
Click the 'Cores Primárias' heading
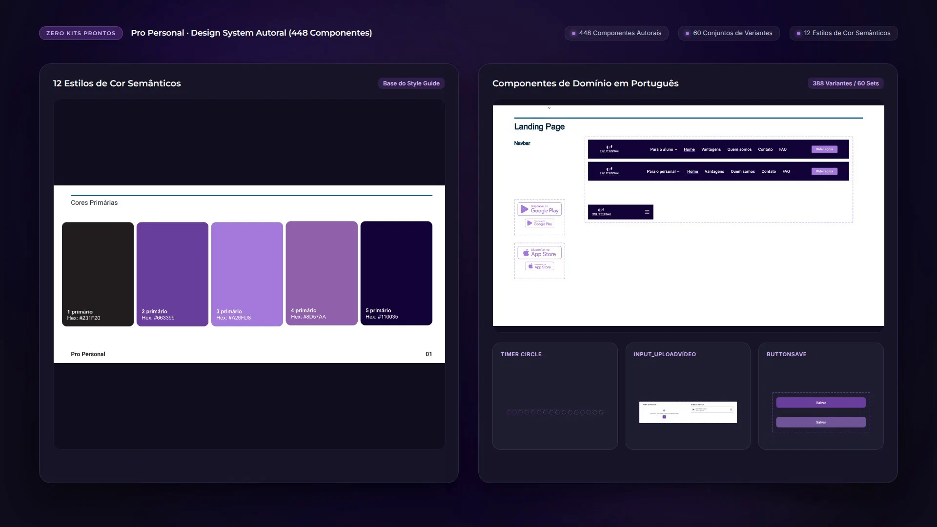pyautogui.click(x=94, y=203)
